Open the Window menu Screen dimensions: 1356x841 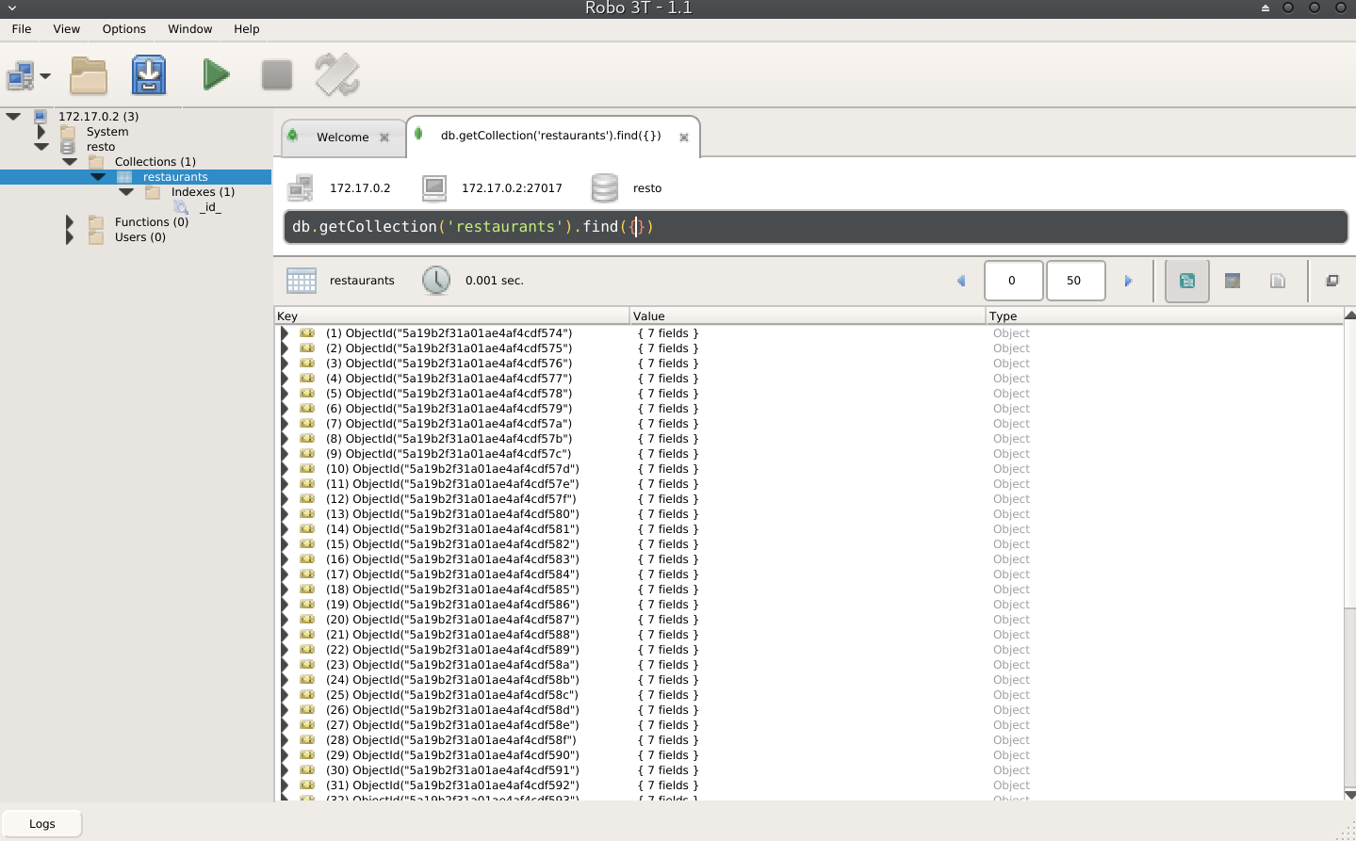190,29
